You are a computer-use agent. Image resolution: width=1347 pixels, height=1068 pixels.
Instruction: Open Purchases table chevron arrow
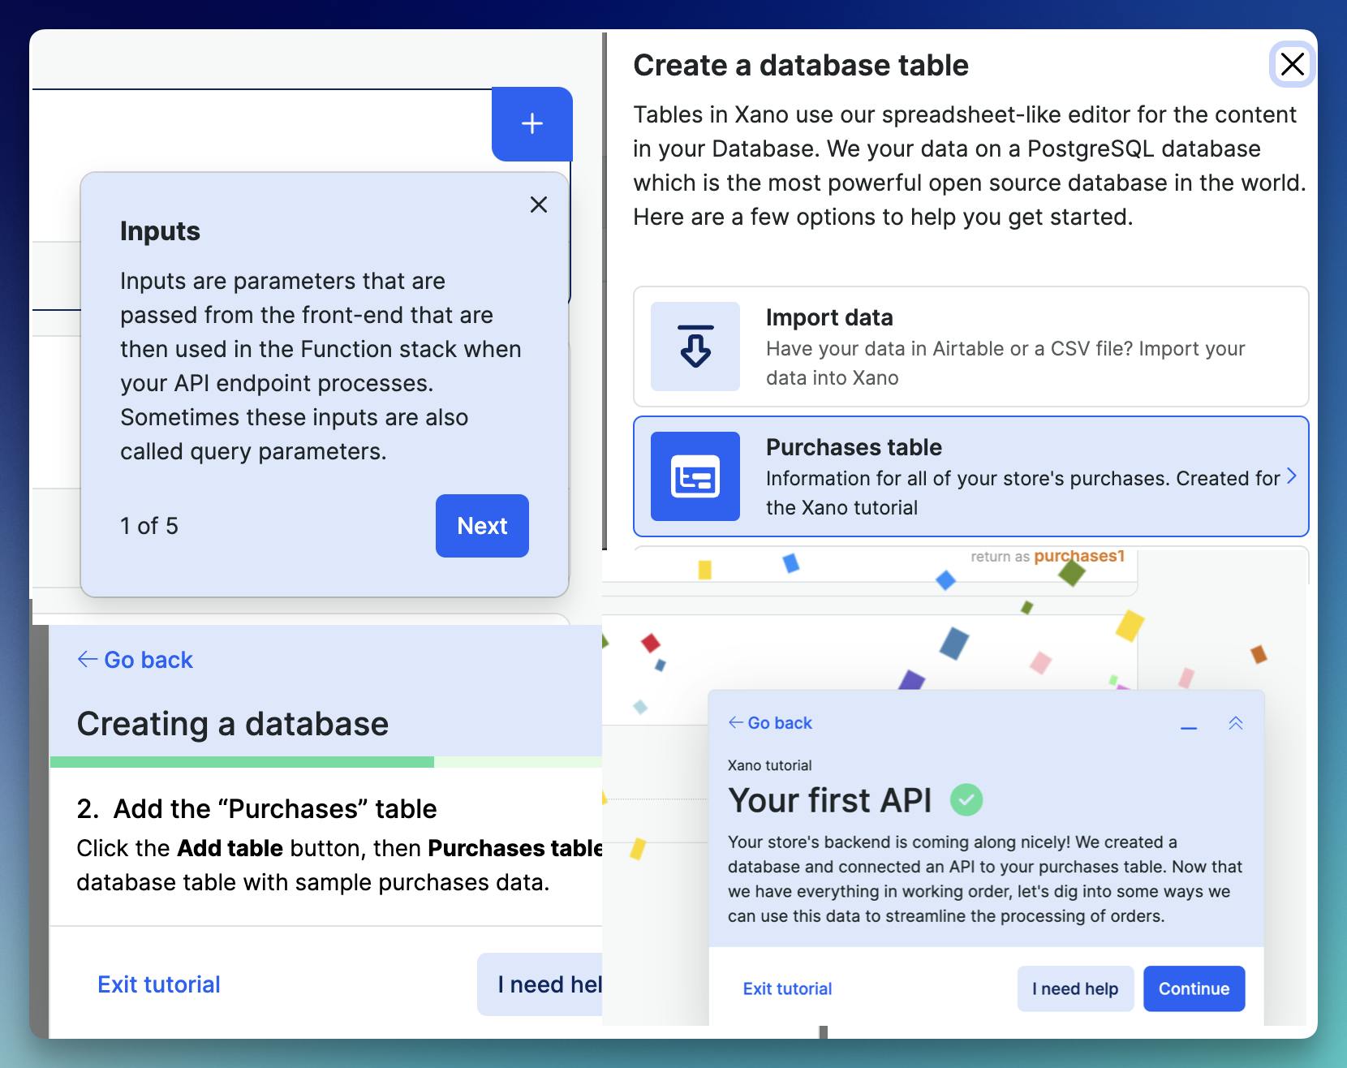pos(1292,476)
